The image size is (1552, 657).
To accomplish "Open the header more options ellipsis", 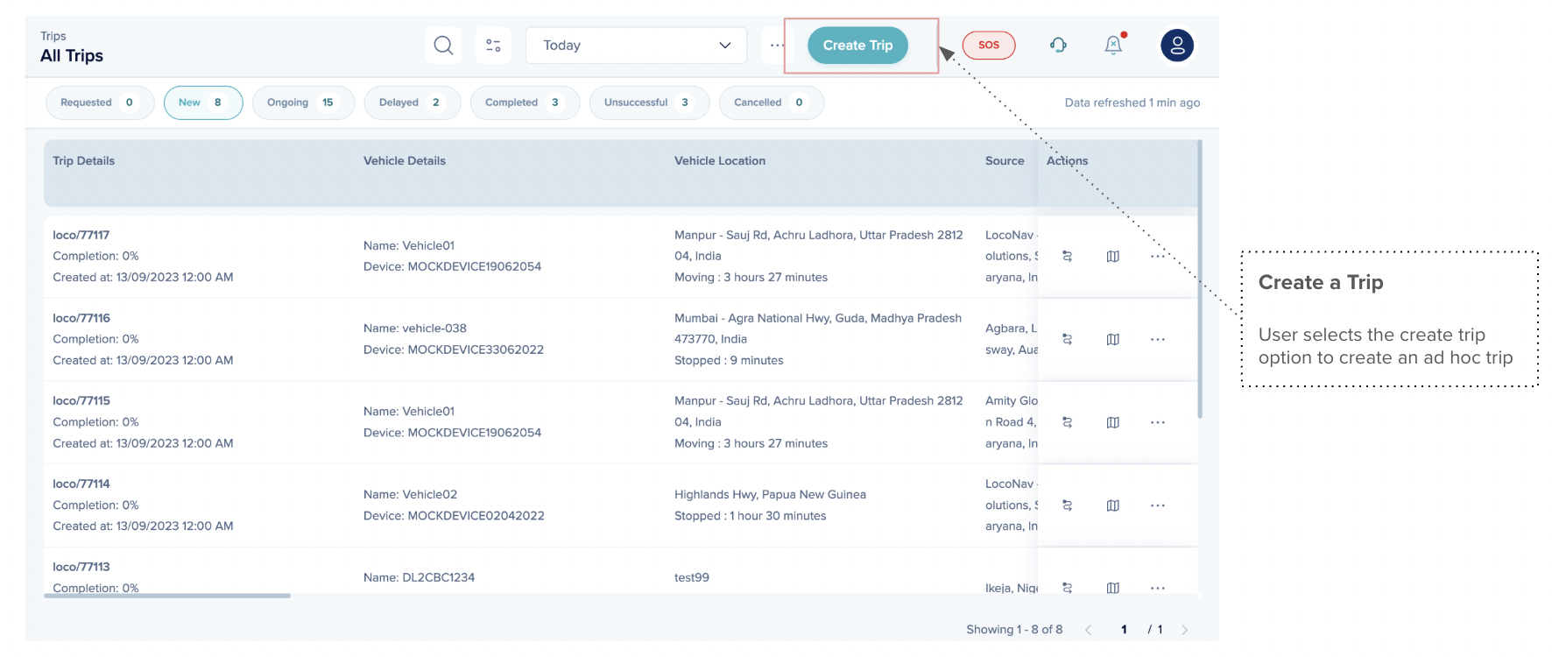I will tap(776, 46).
